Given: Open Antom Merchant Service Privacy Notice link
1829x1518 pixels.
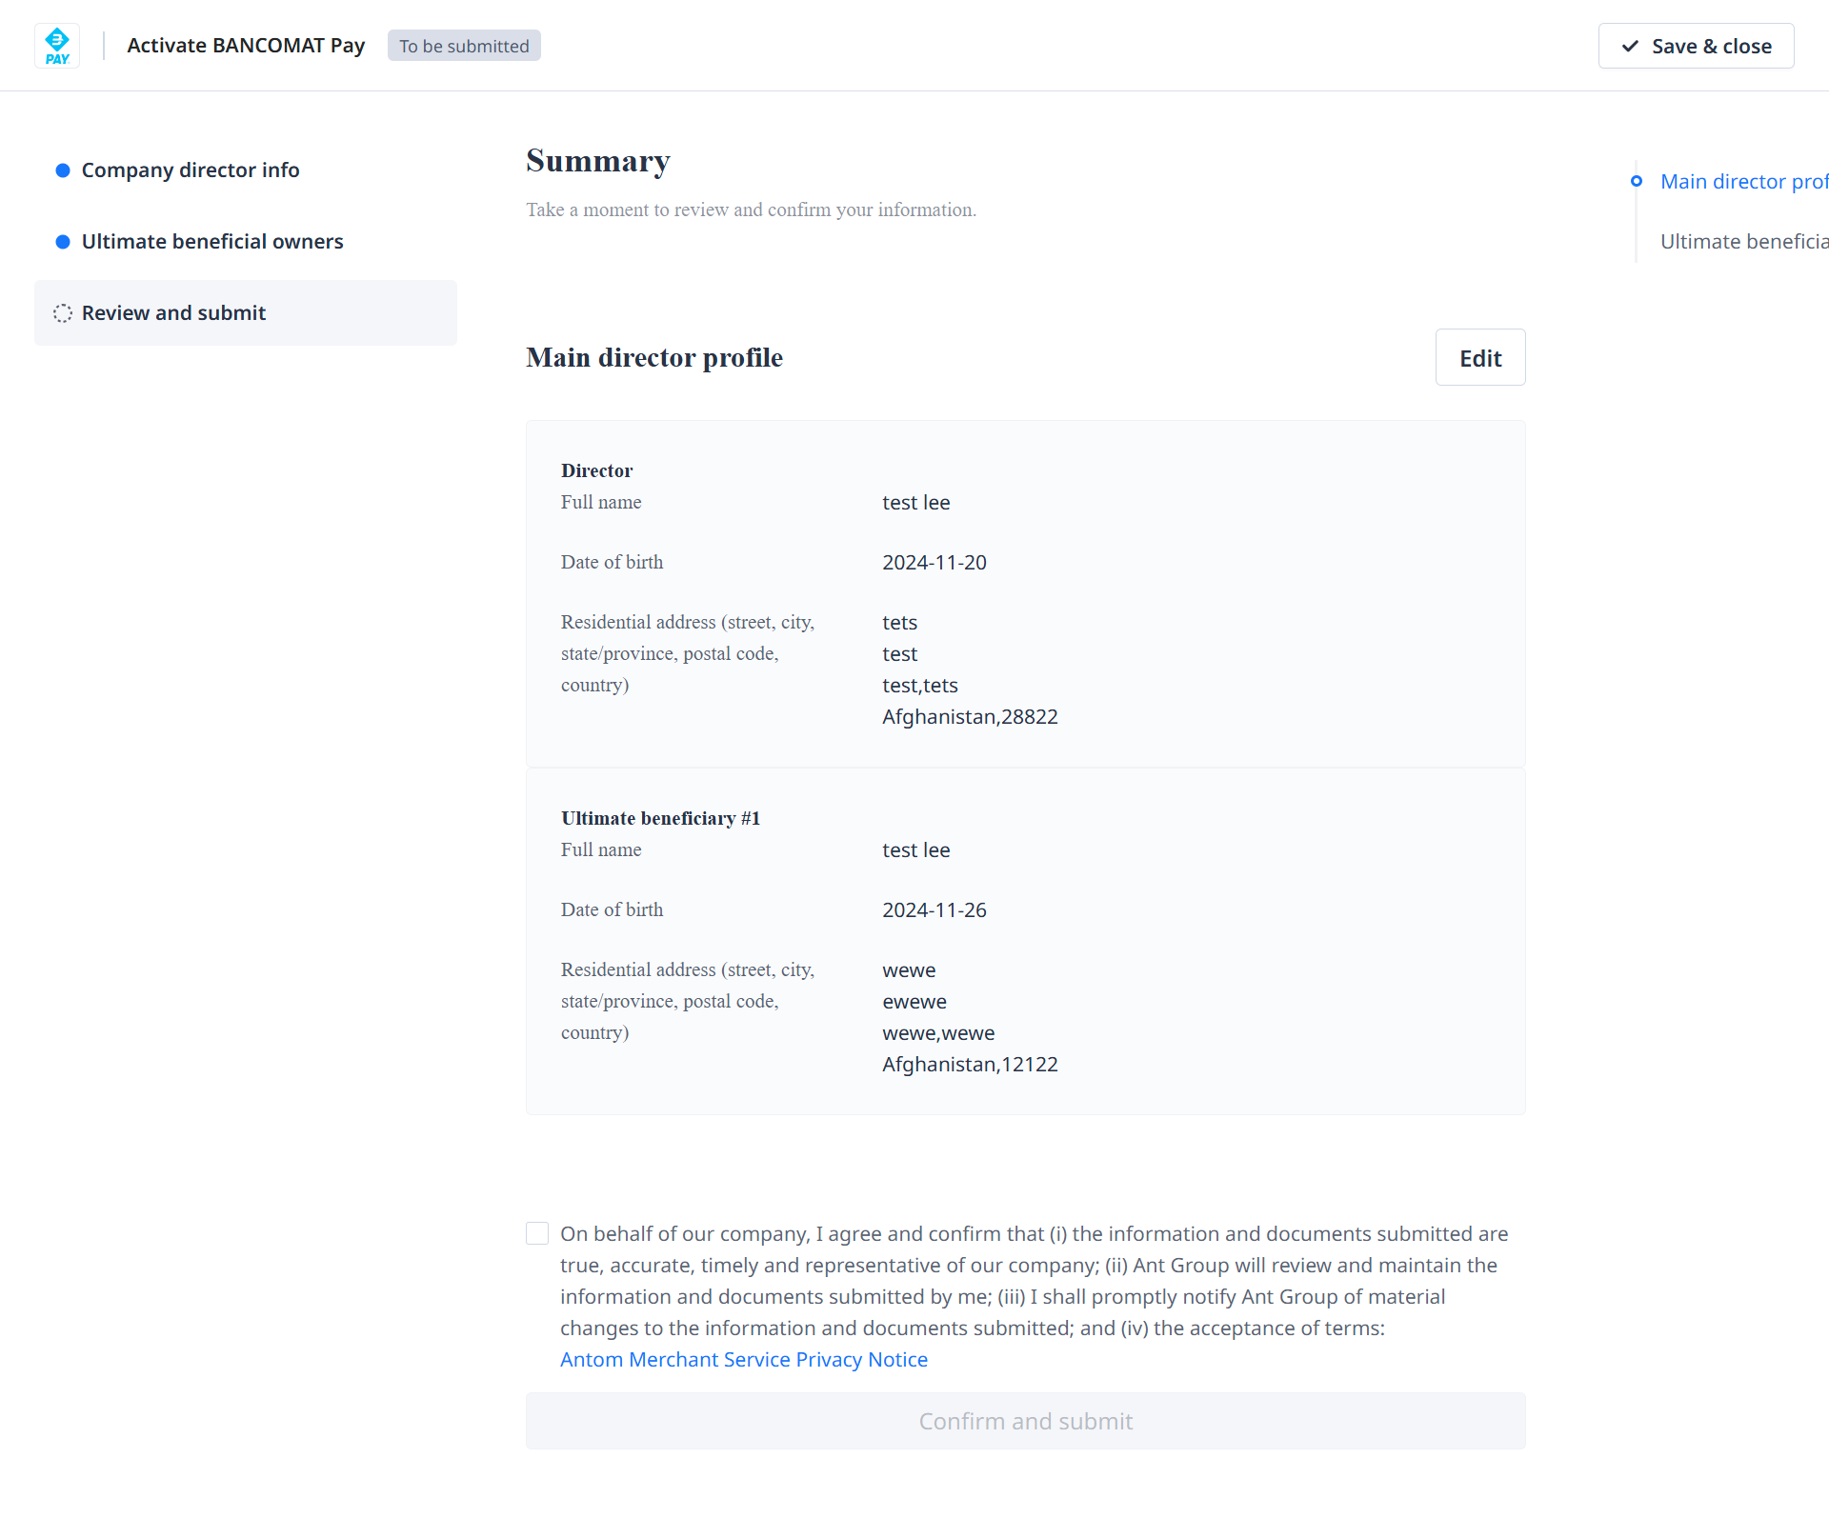Looking at the screenshot, I should (x=744, y=1360).
